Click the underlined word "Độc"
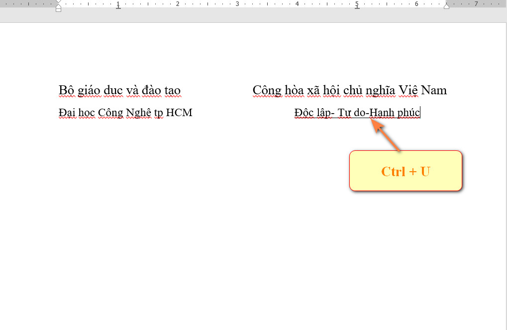 pos(304,113)
